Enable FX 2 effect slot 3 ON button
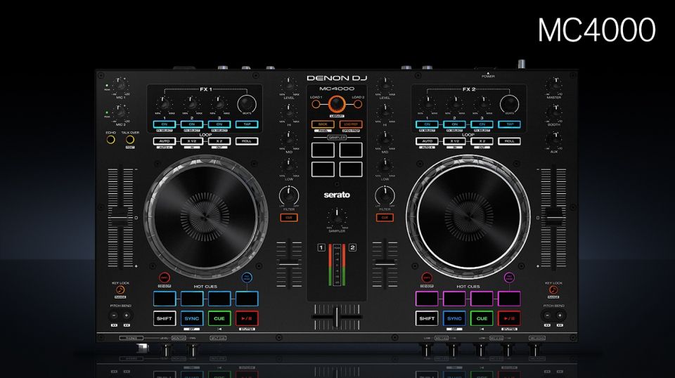This screenshot has height=378, width=675. [x=483, y=124]
